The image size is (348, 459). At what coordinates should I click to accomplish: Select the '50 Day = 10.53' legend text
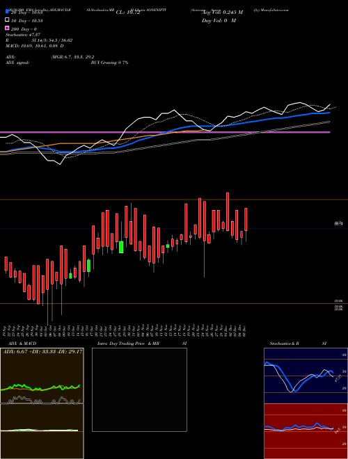coord(27,21)
